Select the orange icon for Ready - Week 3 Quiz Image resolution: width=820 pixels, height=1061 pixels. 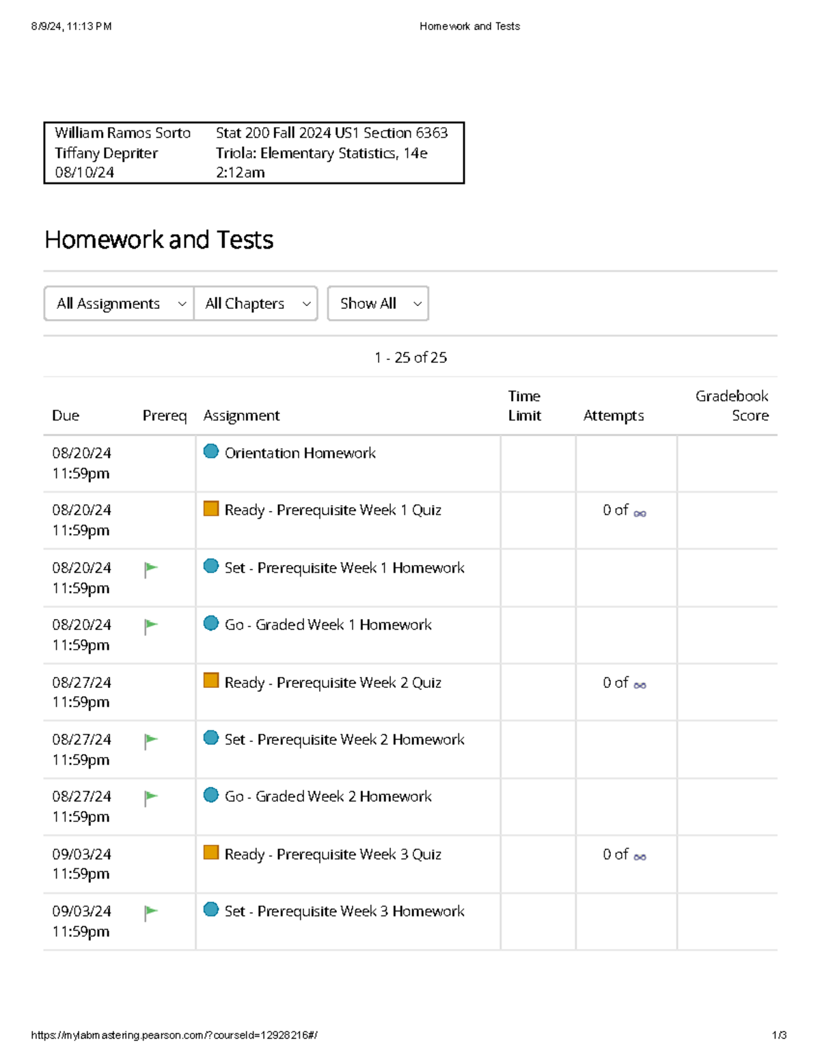click(x=210, y=852)
